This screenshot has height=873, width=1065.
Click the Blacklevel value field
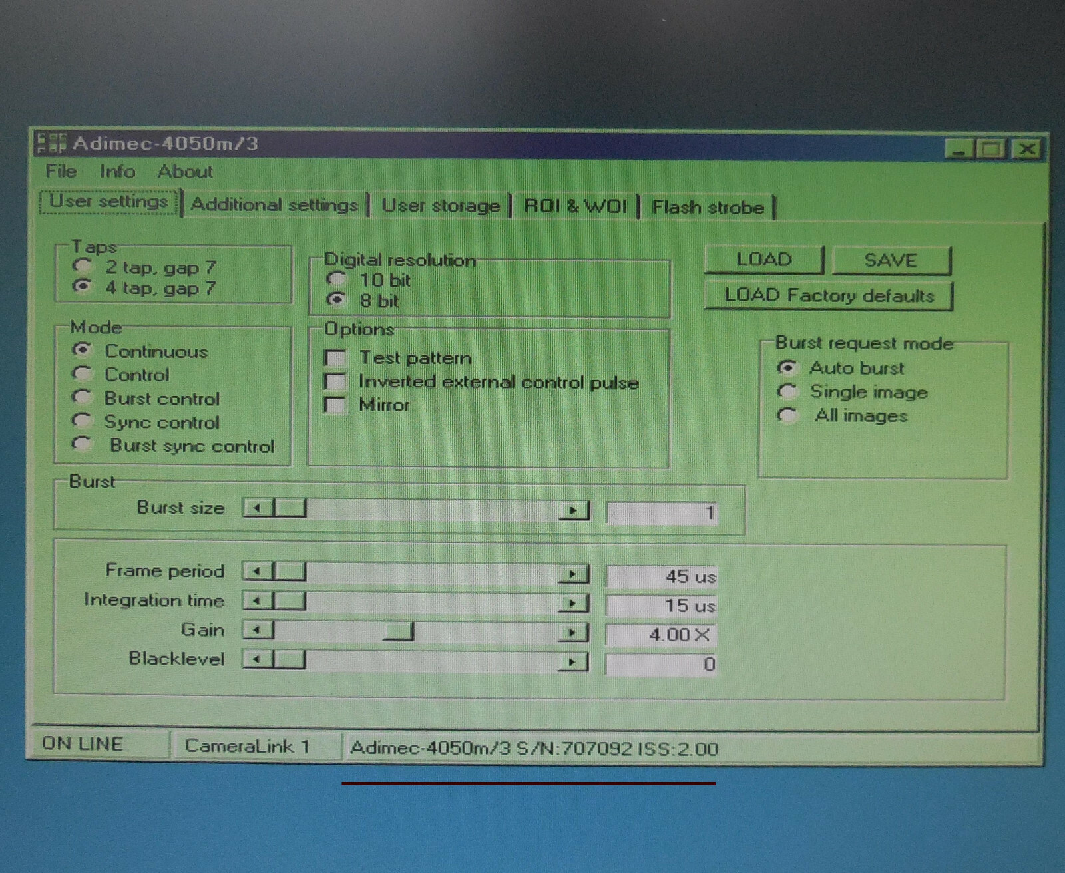point(661,664)
